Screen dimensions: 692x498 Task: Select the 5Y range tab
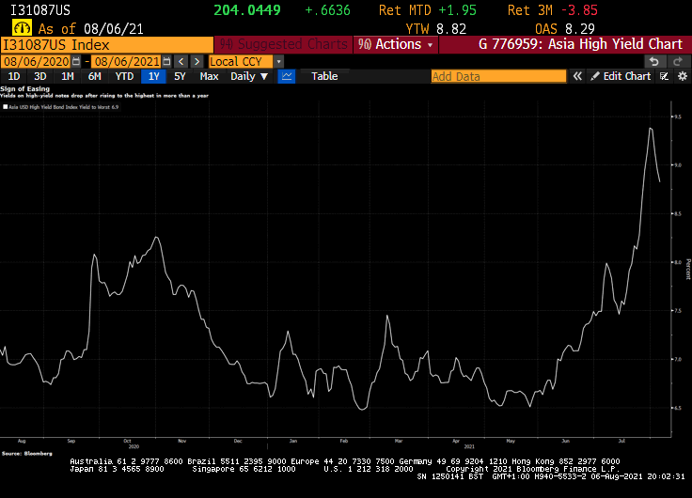click(180, 76)
